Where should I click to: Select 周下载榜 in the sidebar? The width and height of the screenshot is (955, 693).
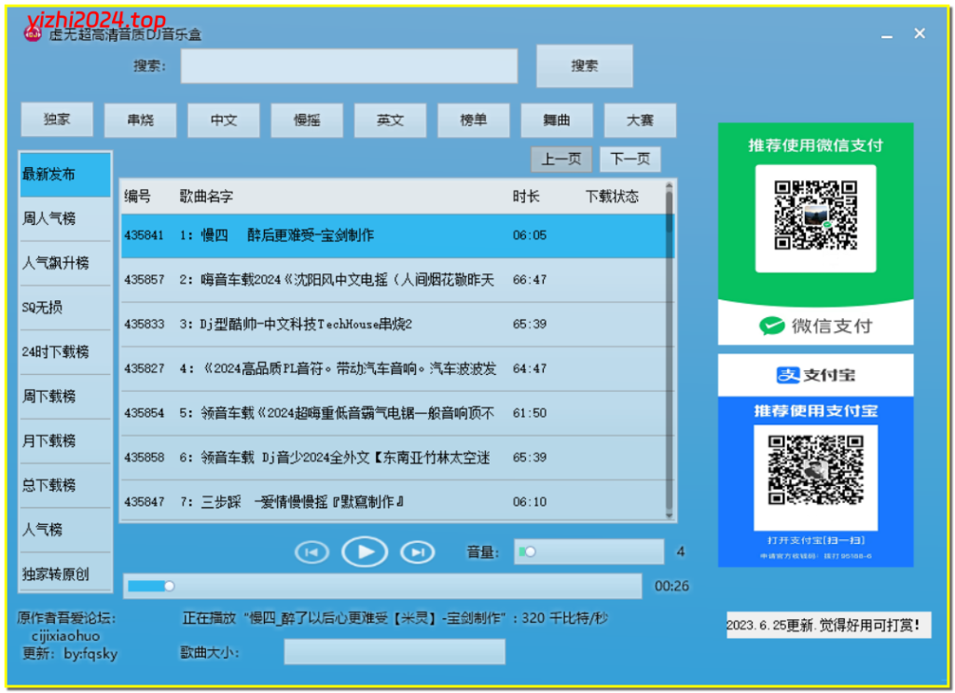(x=65, y=396)
